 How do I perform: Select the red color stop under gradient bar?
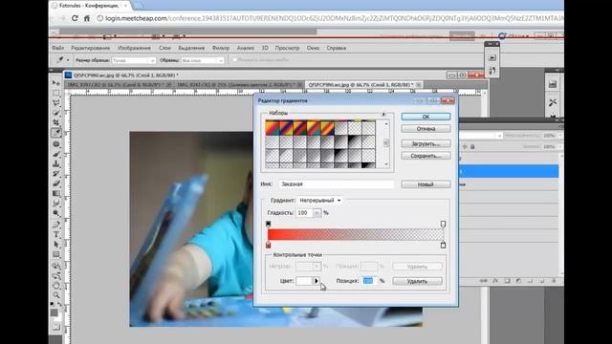(x=268, y=245)
